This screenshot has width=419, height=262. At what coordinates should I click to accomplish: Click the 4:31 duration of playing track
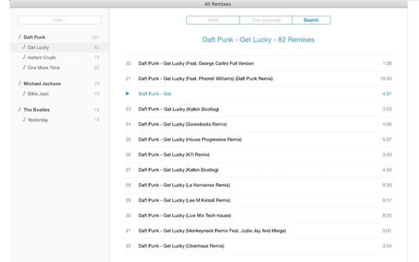(x=387, y=94)
